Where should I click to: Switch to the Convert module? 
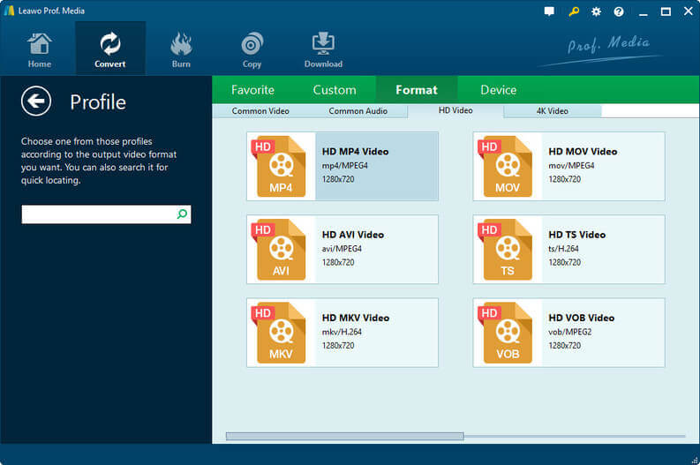pos(109,49)
